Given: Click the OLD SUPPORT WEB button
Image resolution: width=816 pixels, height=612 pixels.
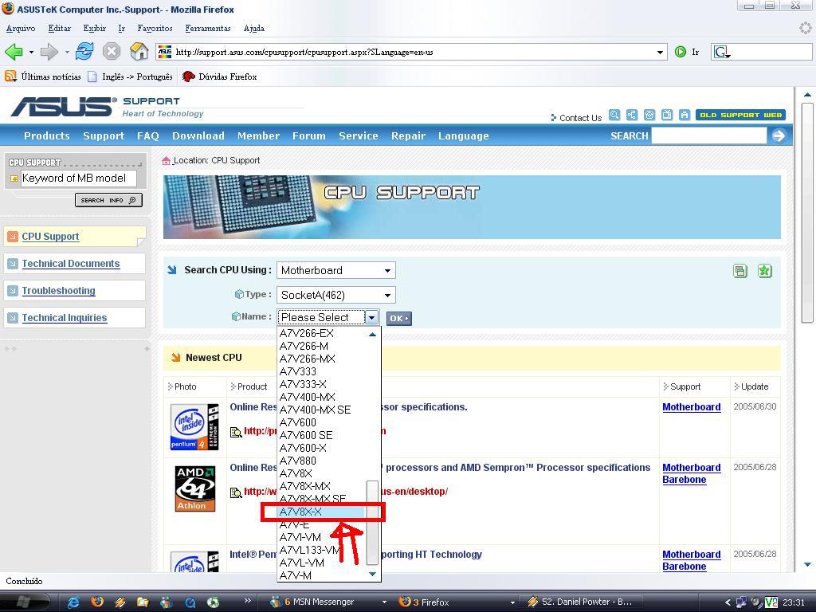Looking at the screenshot, I should point(740,115).
